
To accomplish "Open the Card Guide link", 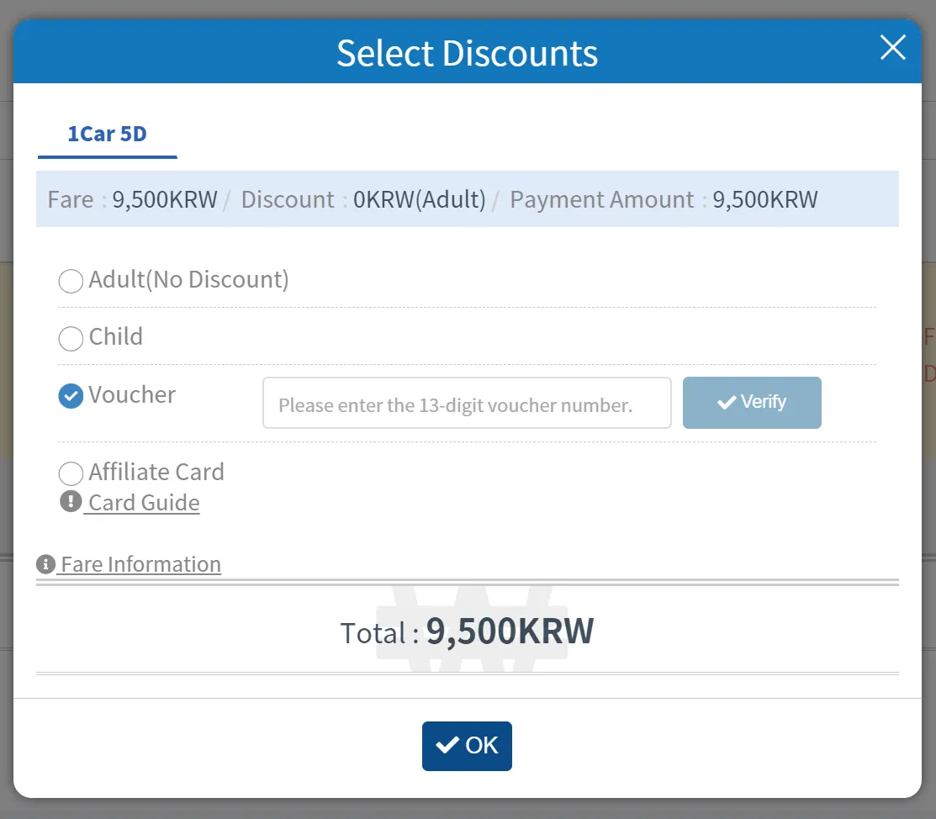I will pyautogui.click(x=144, y=503).
